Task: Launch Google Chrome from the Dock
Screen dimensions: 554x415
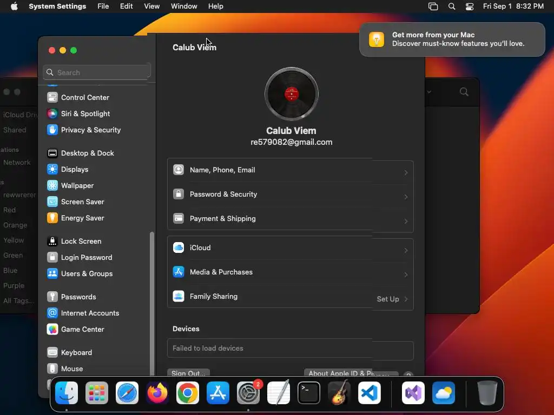Action: point(188,393)
